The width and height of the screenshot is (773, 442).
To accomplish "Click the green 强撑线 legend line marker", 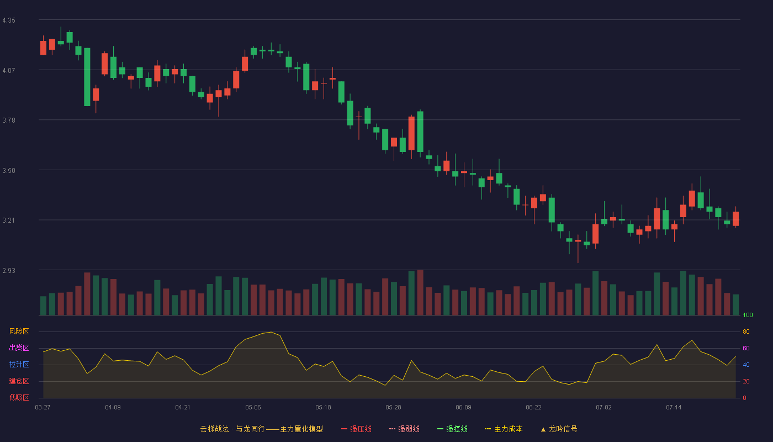I will click(441, 429).
